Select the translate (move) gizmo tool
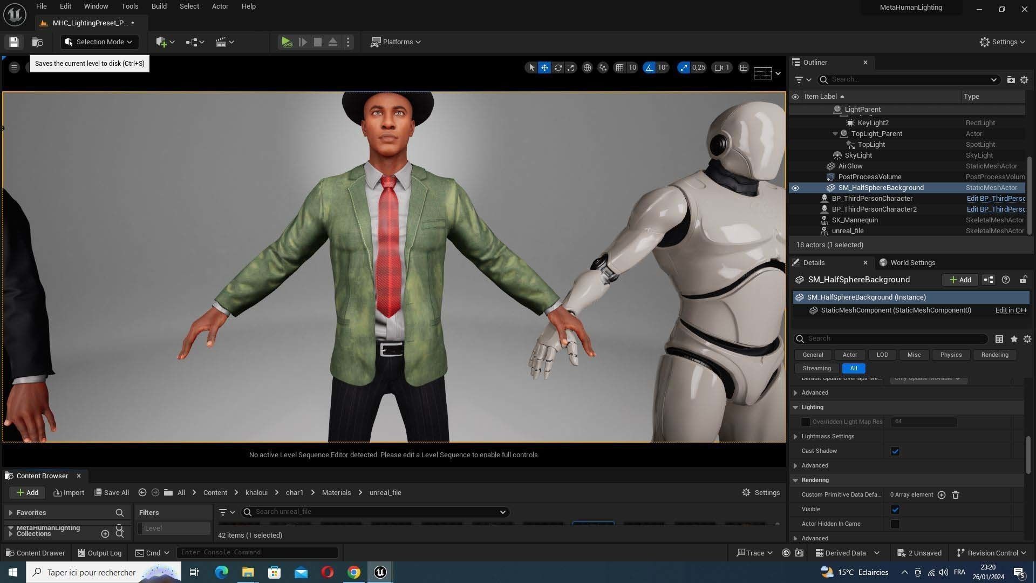Viewport: 1036px width, 583px height. [x=544, y=67]
